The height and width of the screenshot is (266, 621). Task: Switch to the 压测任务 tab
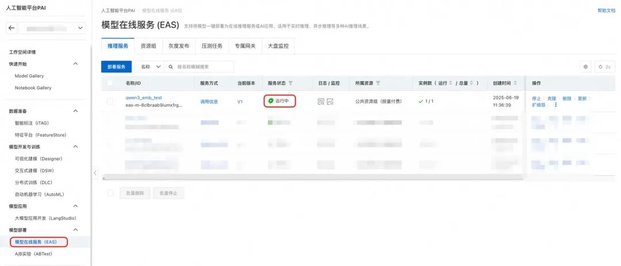pos(211,46)
